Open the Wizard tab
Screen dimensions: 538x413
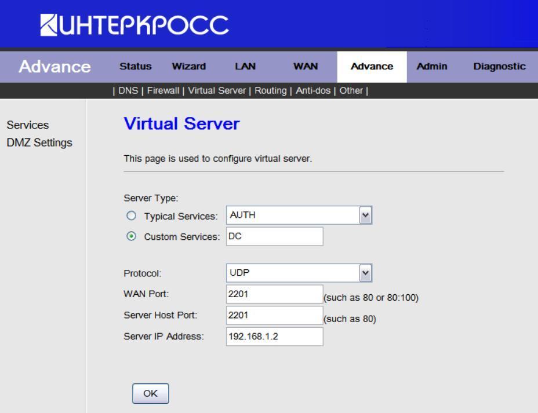[188, 67]
